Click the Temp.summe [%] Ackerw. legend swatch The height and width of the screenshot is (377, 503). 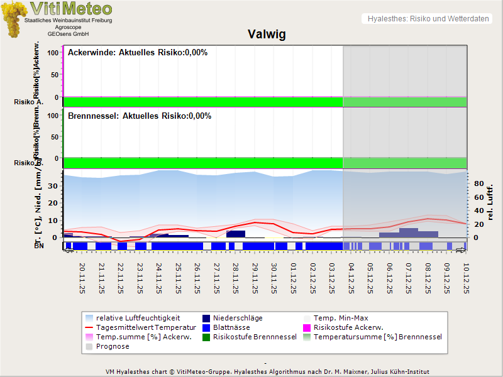tap(89, 337)
